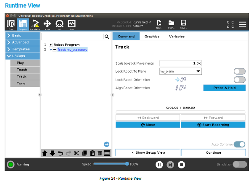The width and height of the screenshot is (251, 181).
Task: Switch to the Command tab
Action: [126, 37]
